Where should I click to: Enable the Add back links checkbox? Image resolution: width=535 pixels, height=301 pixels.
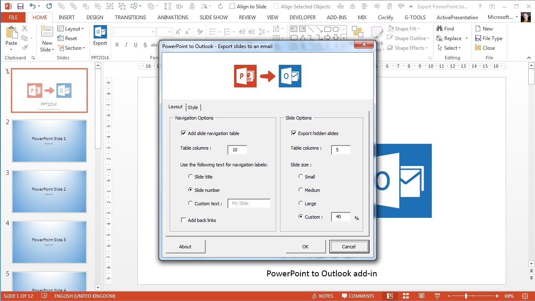tap(183, 220)
